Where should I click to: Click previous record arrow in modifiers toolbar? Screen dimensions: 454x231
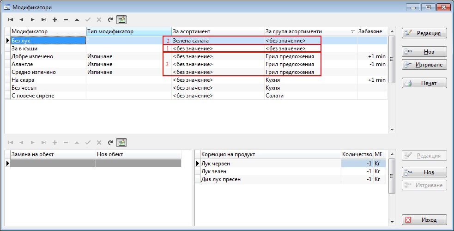[x=21, y=20]
